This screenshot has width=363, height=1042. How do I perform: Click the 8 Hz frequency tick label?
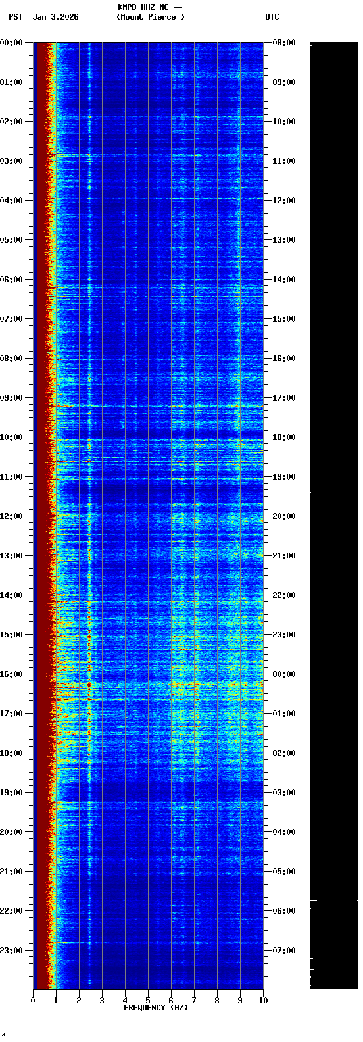(x=217, y=1001)
